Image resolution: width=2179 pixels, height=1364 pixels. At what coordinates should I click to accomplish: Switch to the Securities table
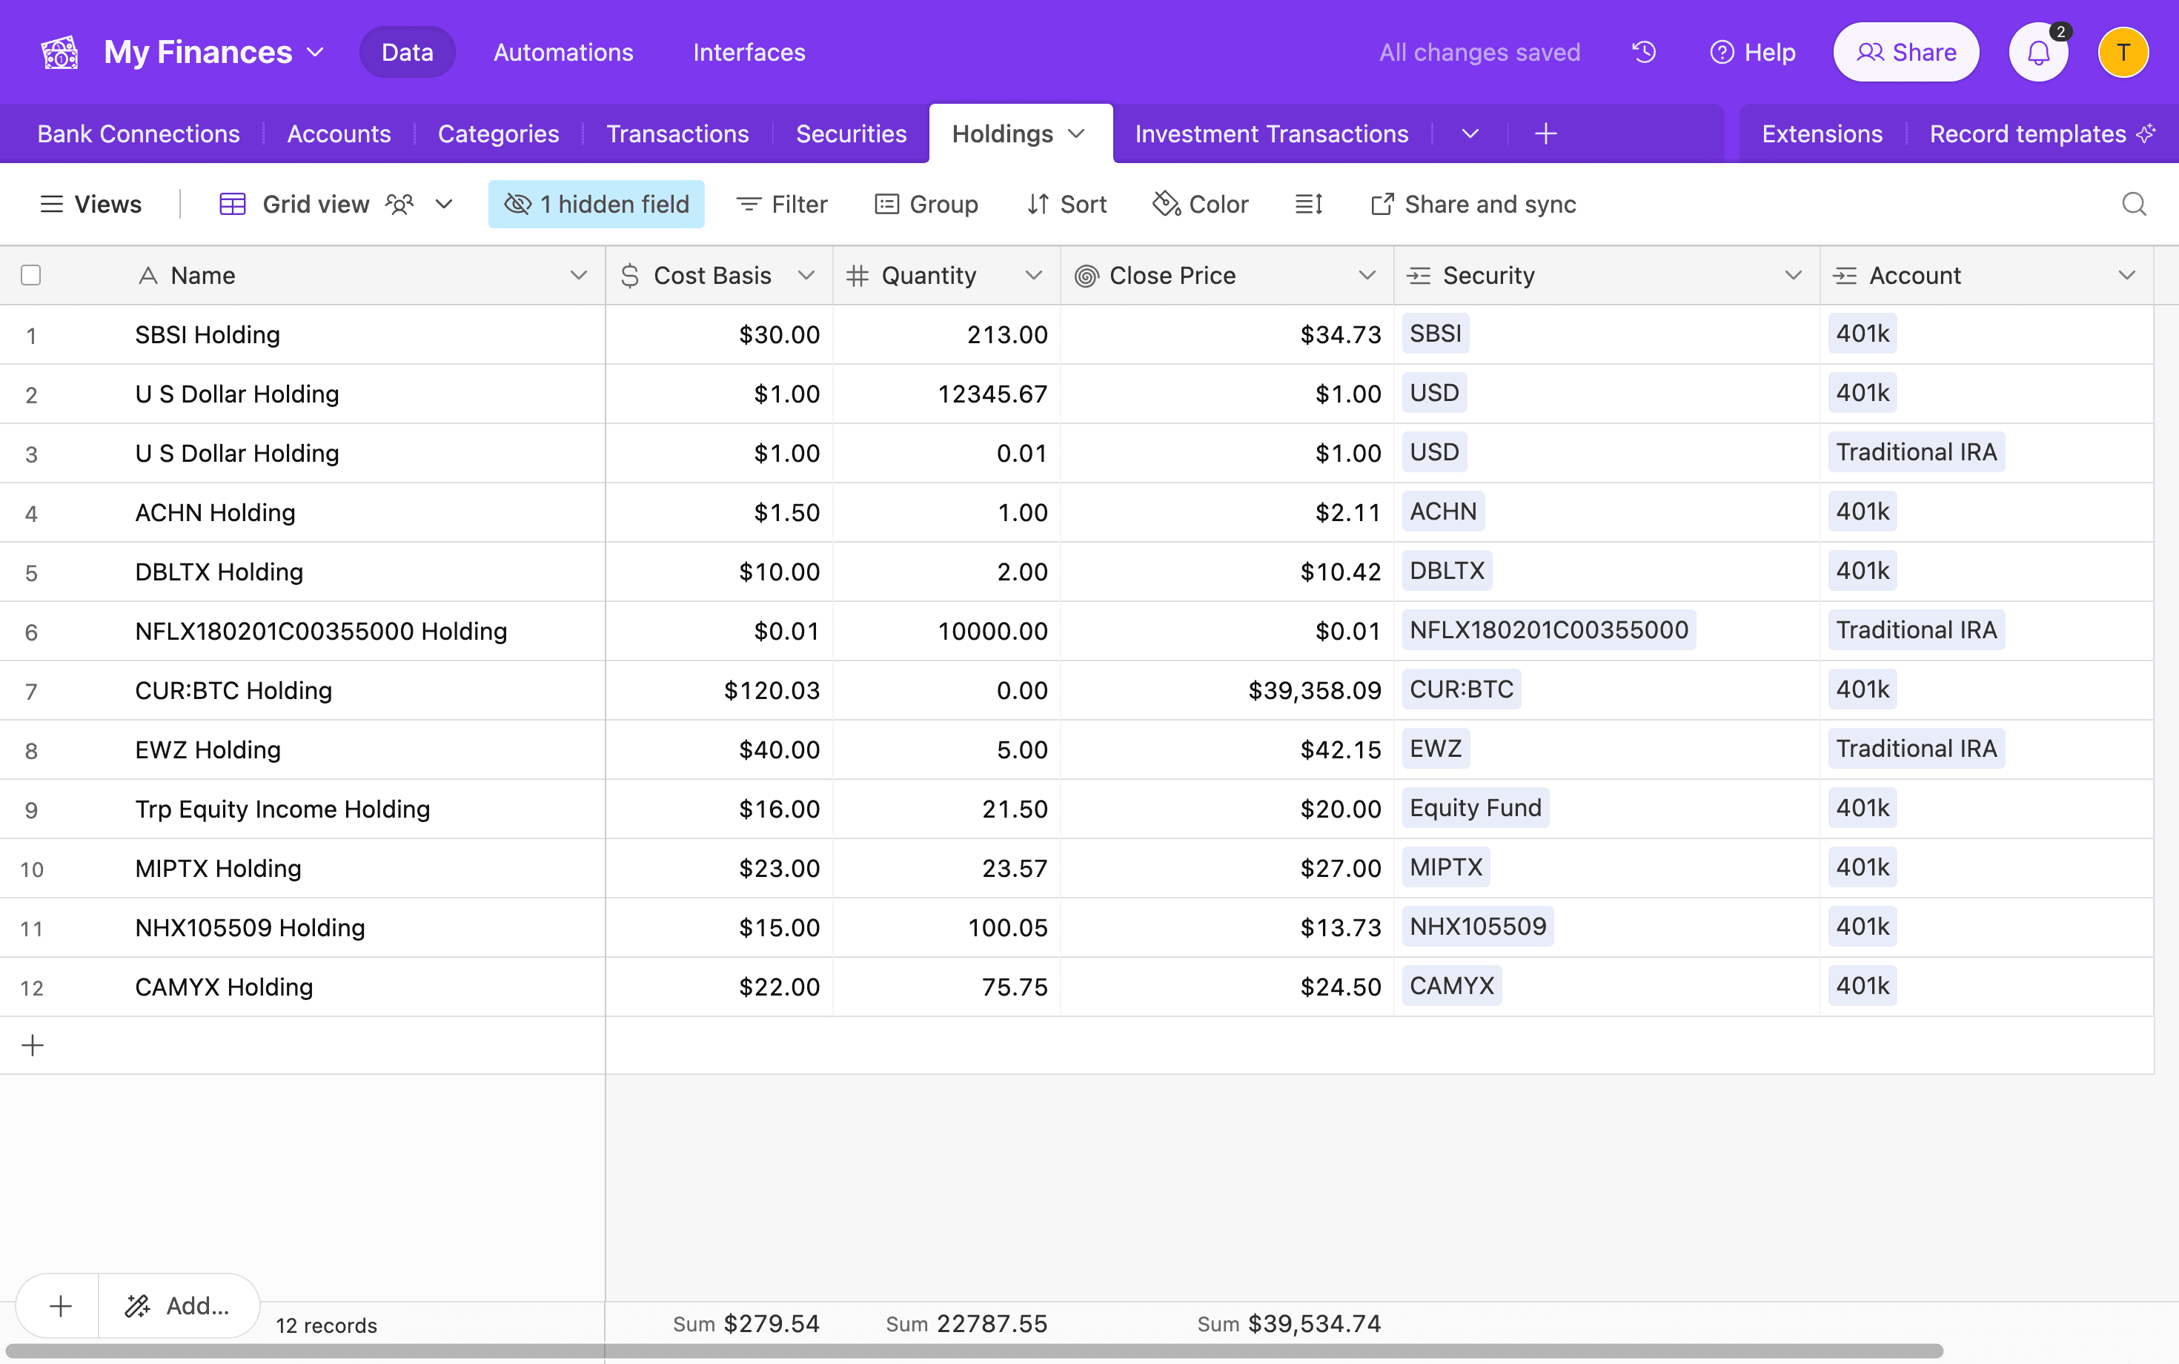851,133
